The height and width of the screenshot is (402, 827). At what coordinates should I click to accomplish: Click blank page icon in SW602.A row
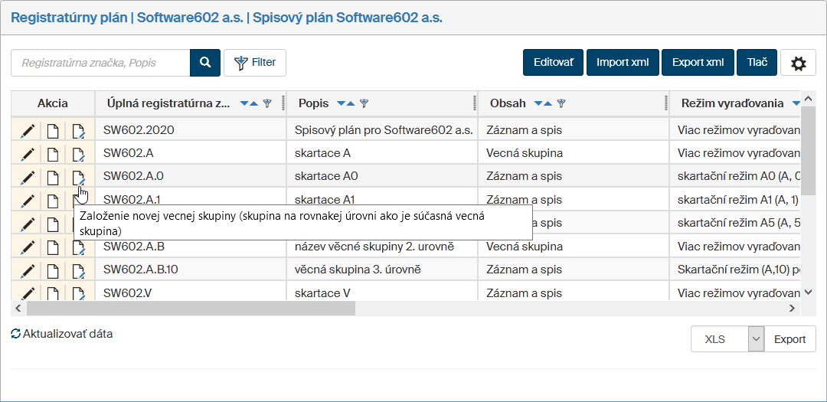(x=53, y=155)
